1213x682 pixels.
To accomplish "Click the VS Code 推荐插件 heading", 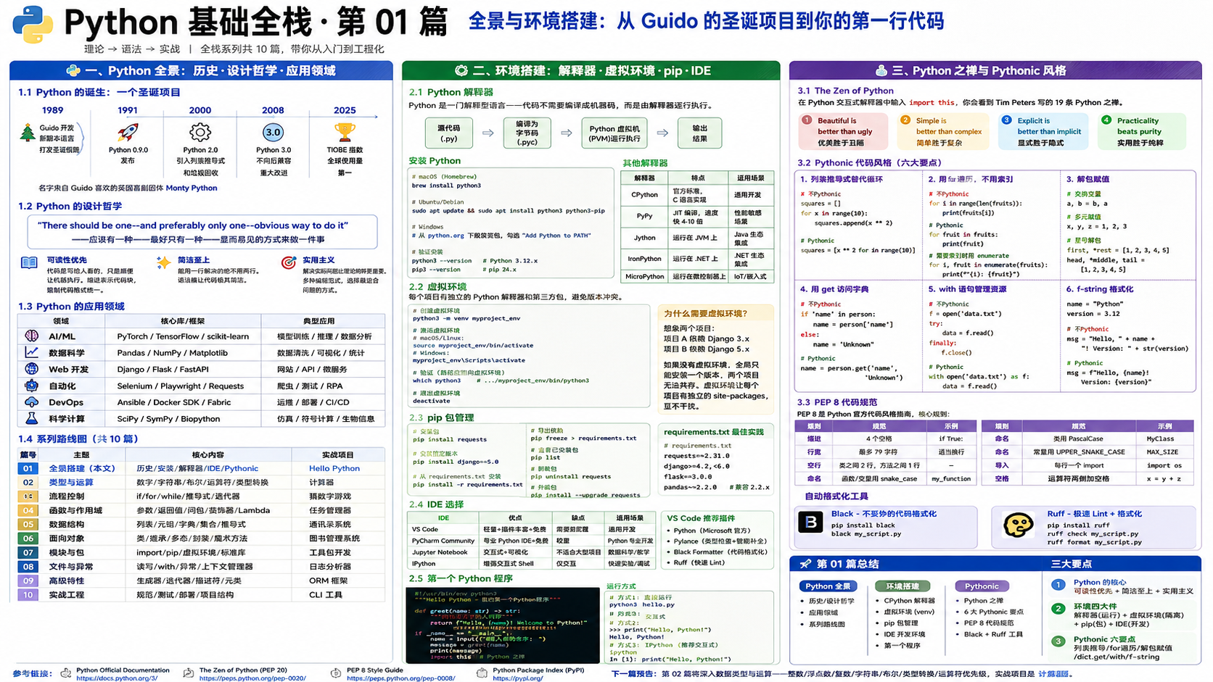I will [701, 518].
